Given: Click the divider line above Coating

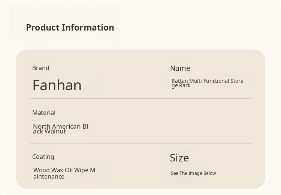Looking at the screenshot, I should pyautogui.click(x=140, y=143).
